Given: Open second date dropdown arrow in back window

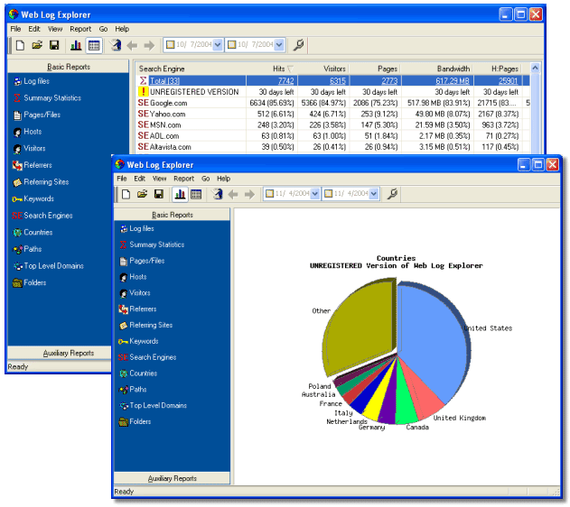Looking at the screenshot, I should pos(279,45).
